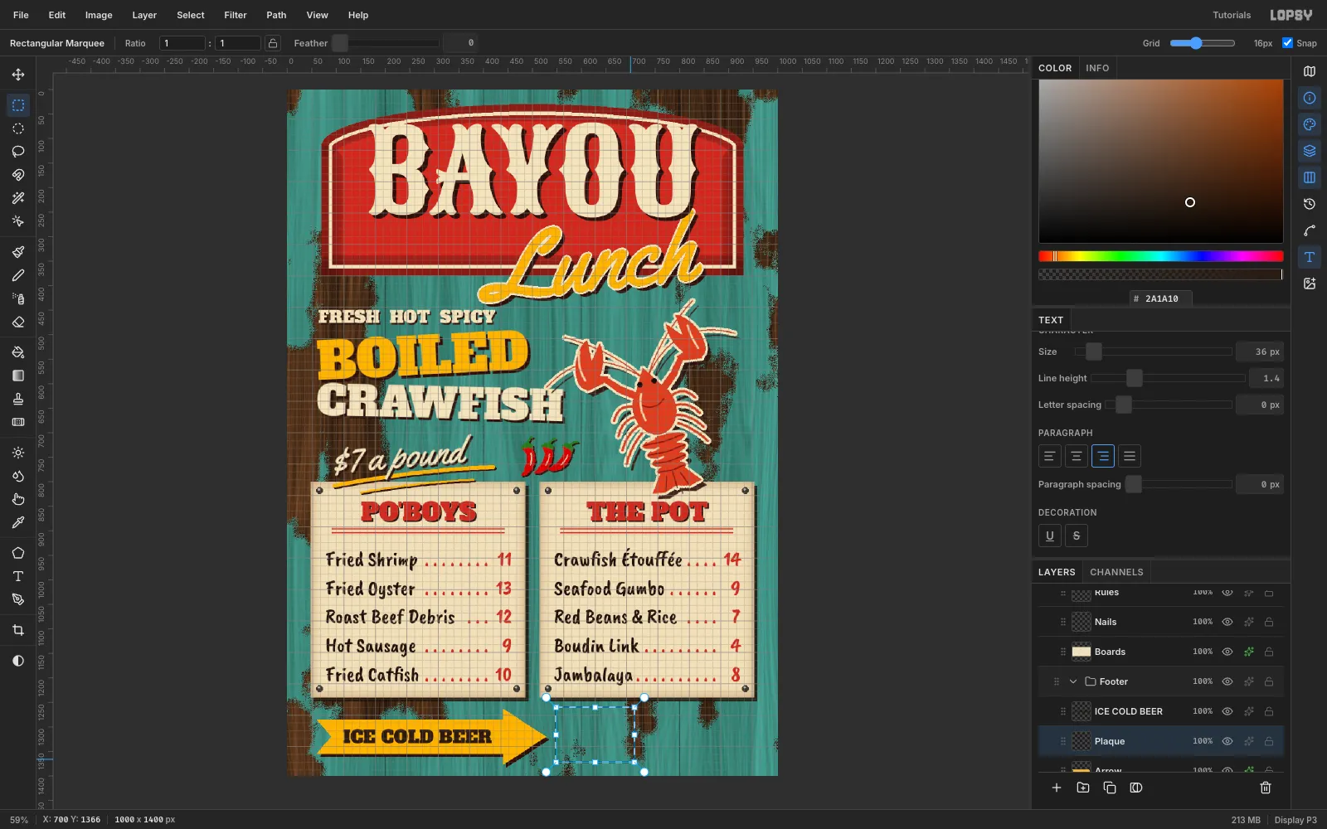Select the Elliptical Marquee tool
Image resolution: width=1327 pixels, height=829 pixels.
point(18,128)
